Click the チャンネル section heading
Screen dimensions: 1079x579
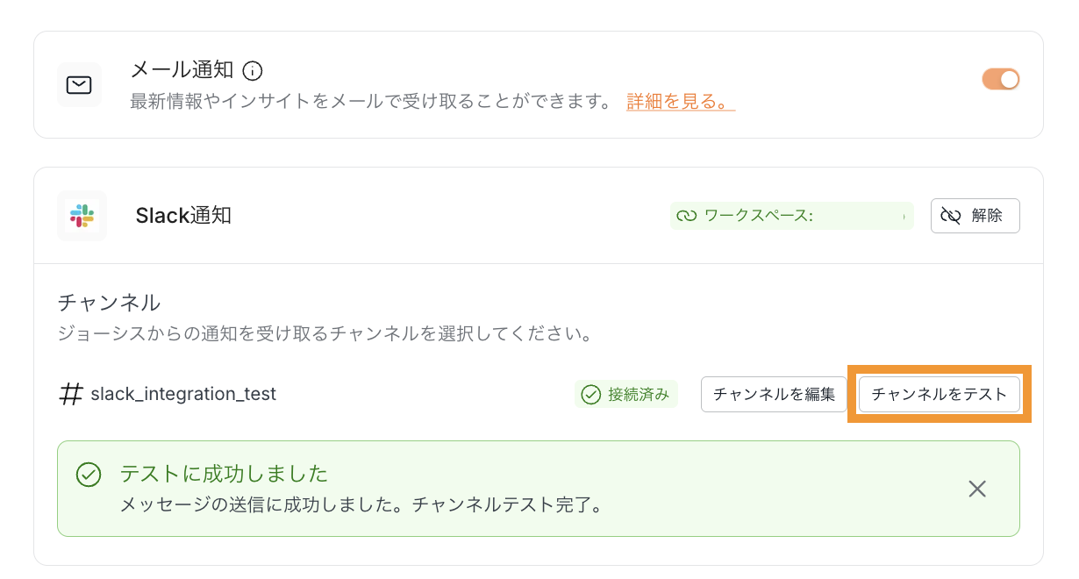click(x=109, y=304)
